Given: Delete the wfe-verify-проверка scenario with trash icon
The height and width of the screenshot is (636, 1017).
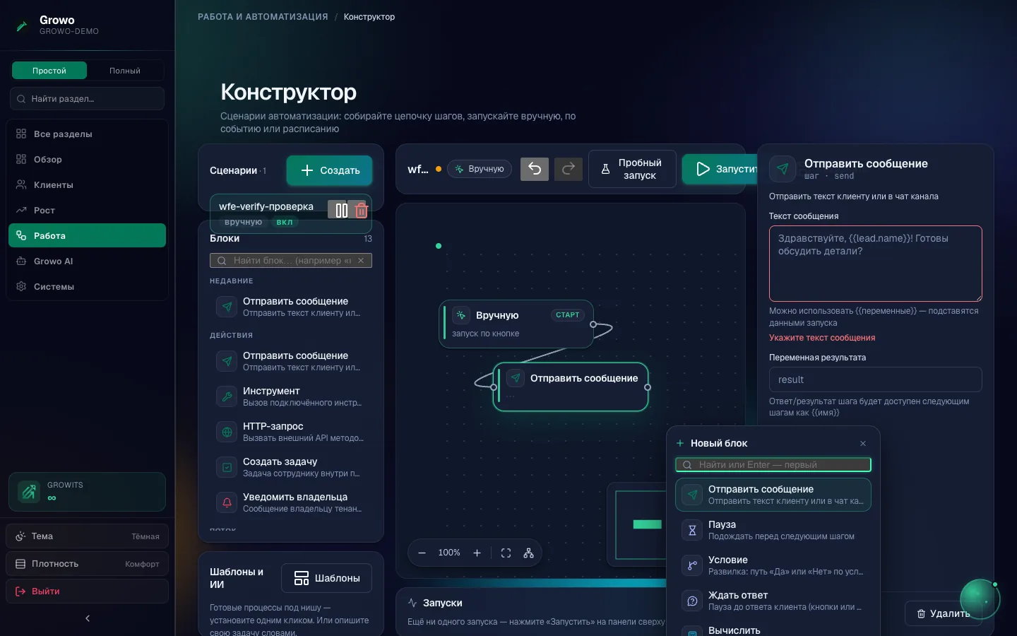Looking at the screenshot, I should pos(361,210).
